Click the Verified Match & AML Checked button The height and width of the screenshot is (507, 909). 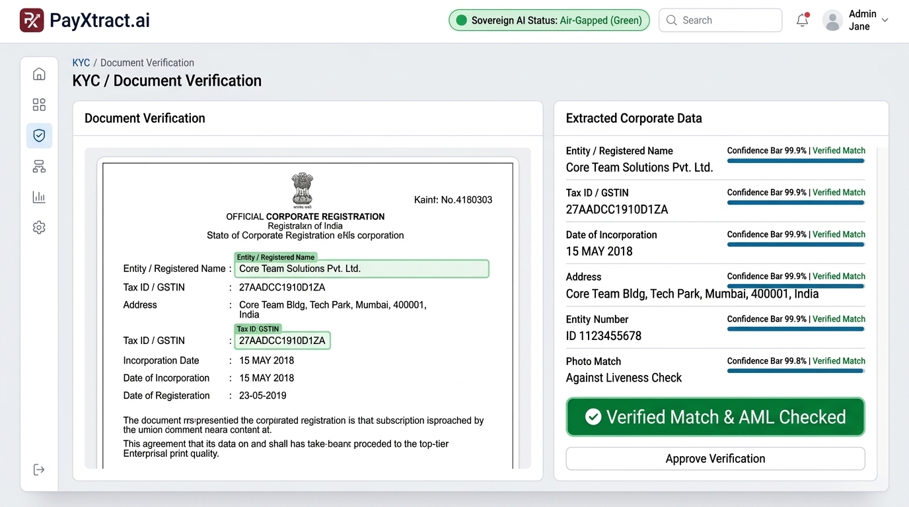[715, 417]
